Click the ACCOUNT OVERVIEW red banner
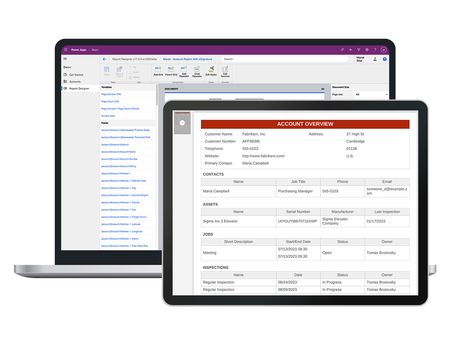450x338 pixels. pos(305,124)
